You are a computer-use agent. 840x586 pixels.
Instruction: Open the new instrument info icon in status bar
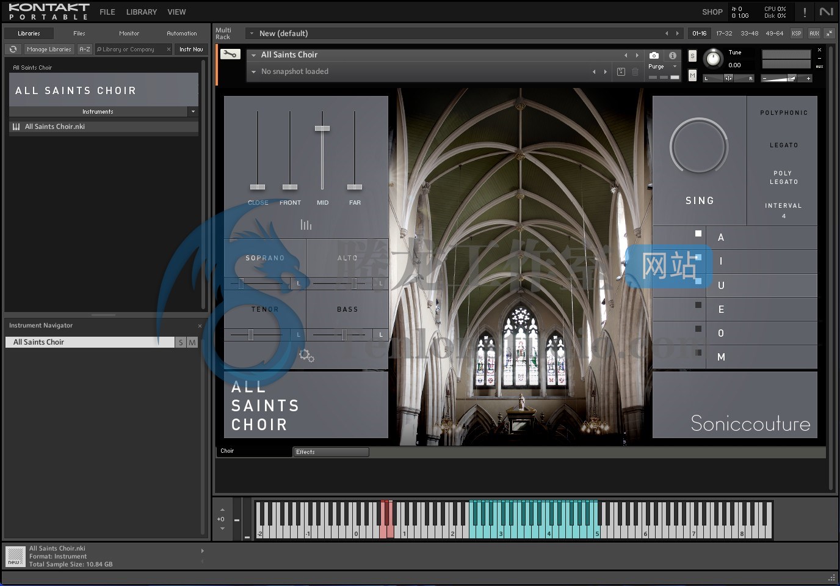(x=14, y=556)
